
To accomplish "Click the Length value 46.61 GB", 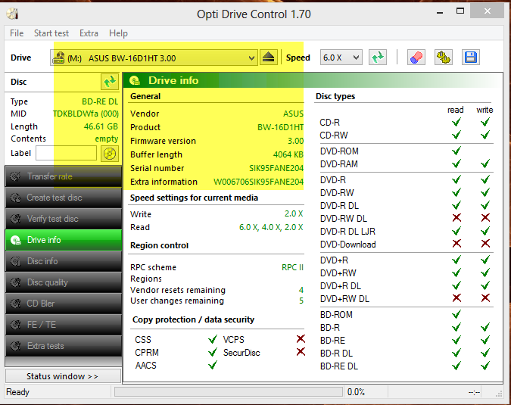I will click(x=101, y=126).
